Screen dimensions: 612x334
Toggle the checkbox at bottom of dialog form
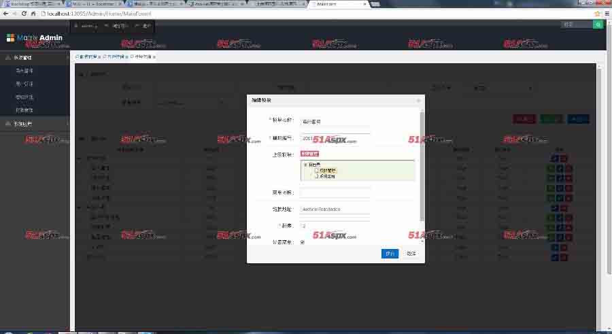pyautogui.click(x=303, y=241)
